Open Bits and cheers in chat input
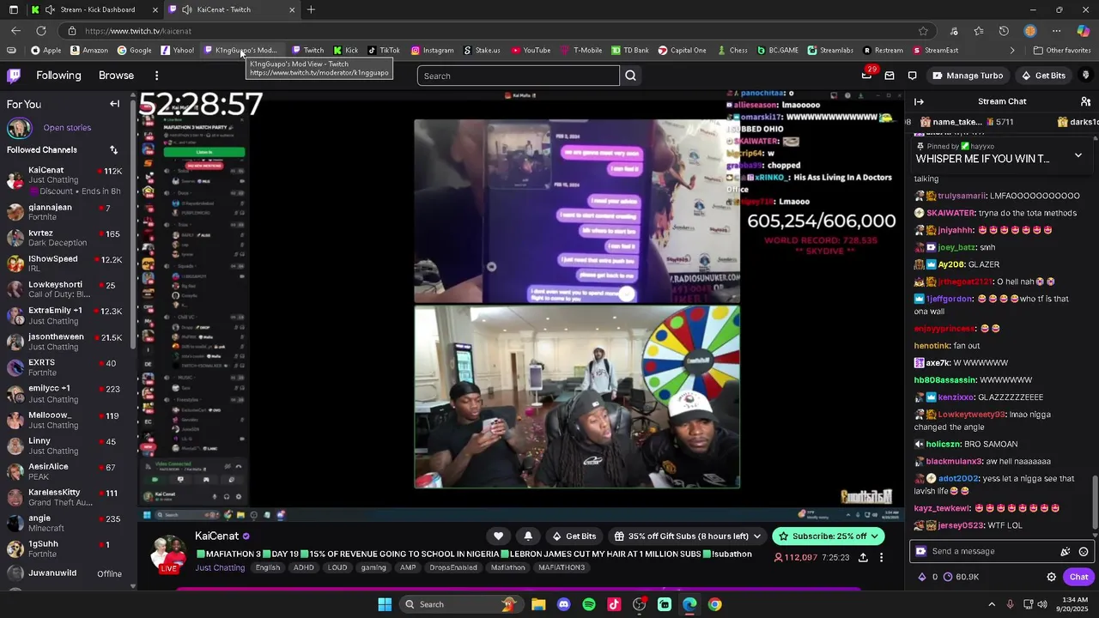Viewport: 1099px width, 618px height. [1066, 552]
